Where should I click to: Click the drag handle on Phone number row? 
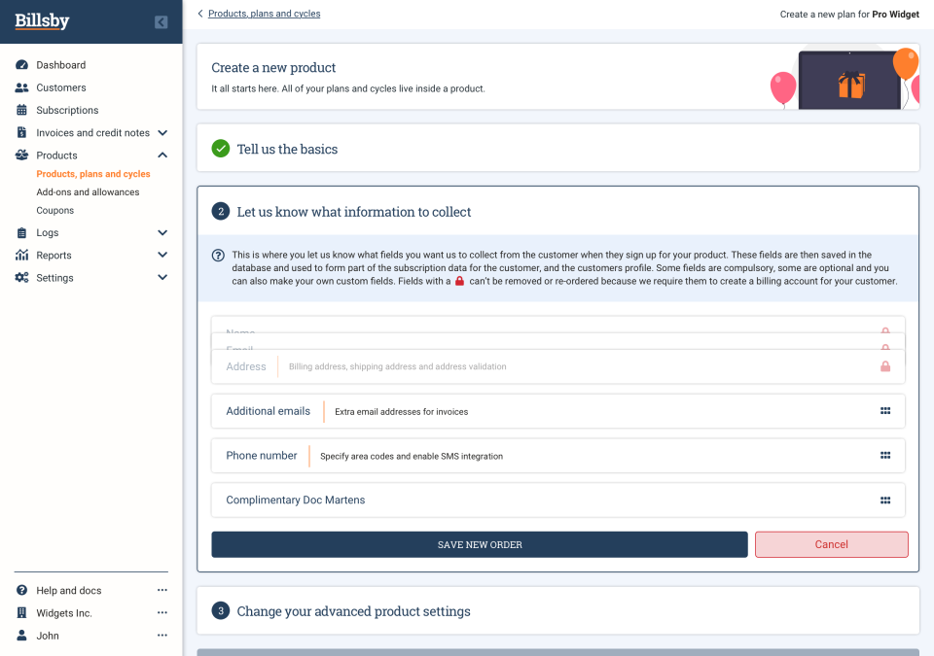click(885, 455)
